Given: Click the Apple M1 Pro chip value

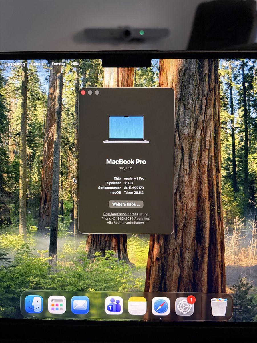Looking at the screenshot, I should pos(134,178).
